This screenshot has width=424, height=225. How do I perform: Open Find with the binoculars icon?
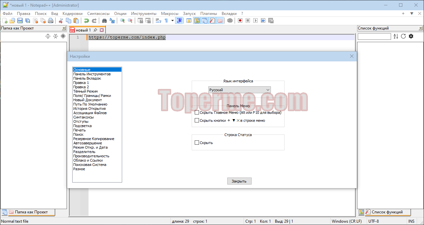click(x=105, y=21)
